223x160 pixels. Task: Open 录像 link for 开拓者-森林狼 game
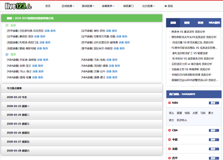pyautogui.click(x=40, y=60)
